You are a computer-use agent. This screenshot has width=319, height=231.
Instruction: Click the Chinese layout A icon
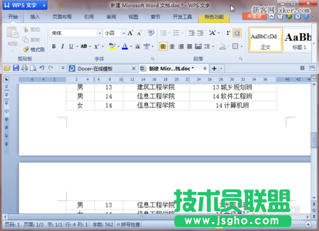212,33
